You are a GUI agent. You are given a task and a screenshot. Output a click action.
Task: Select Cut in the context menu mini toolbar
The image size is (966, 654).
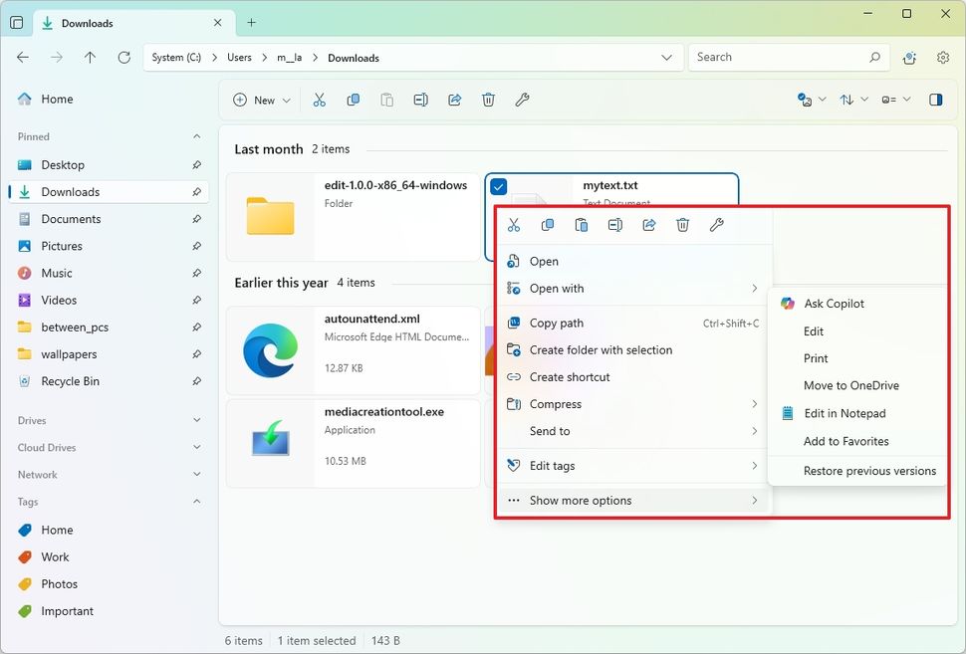point(514,225)
